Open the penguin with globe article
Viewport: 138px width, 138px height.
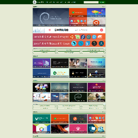point(96,73)
